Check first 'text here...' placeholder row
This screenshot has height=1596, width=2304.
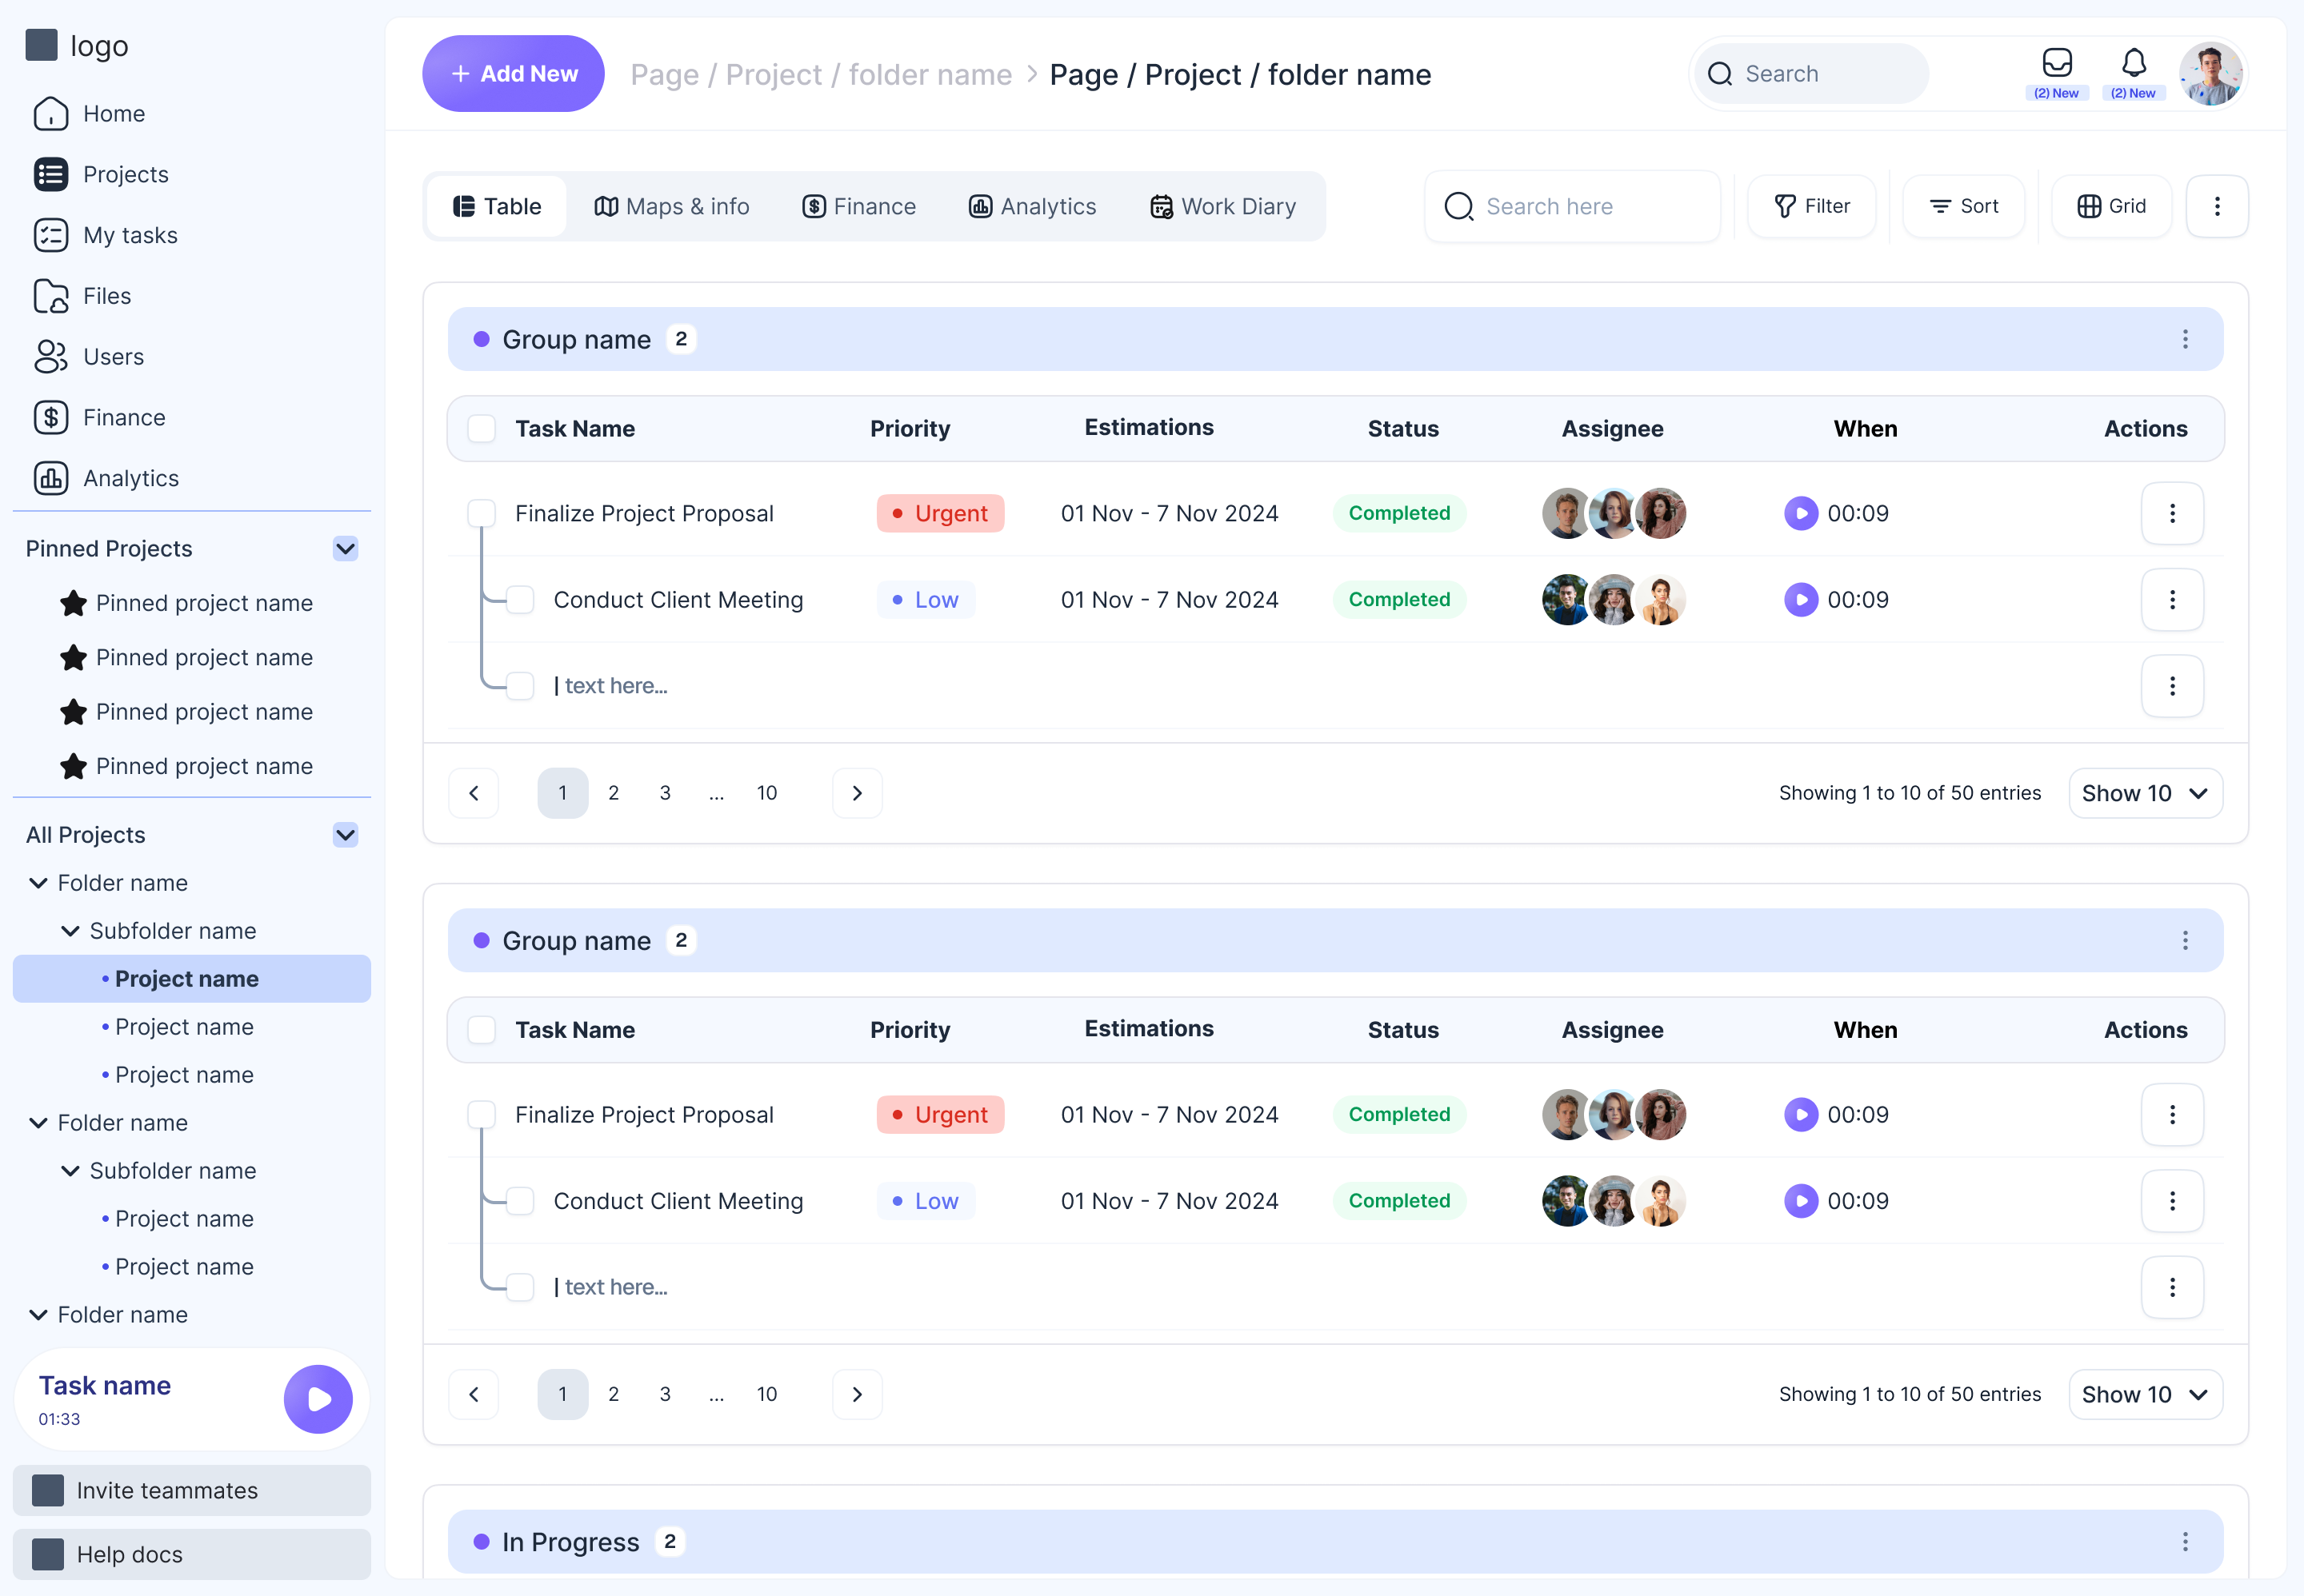click(x=520, y=687)
